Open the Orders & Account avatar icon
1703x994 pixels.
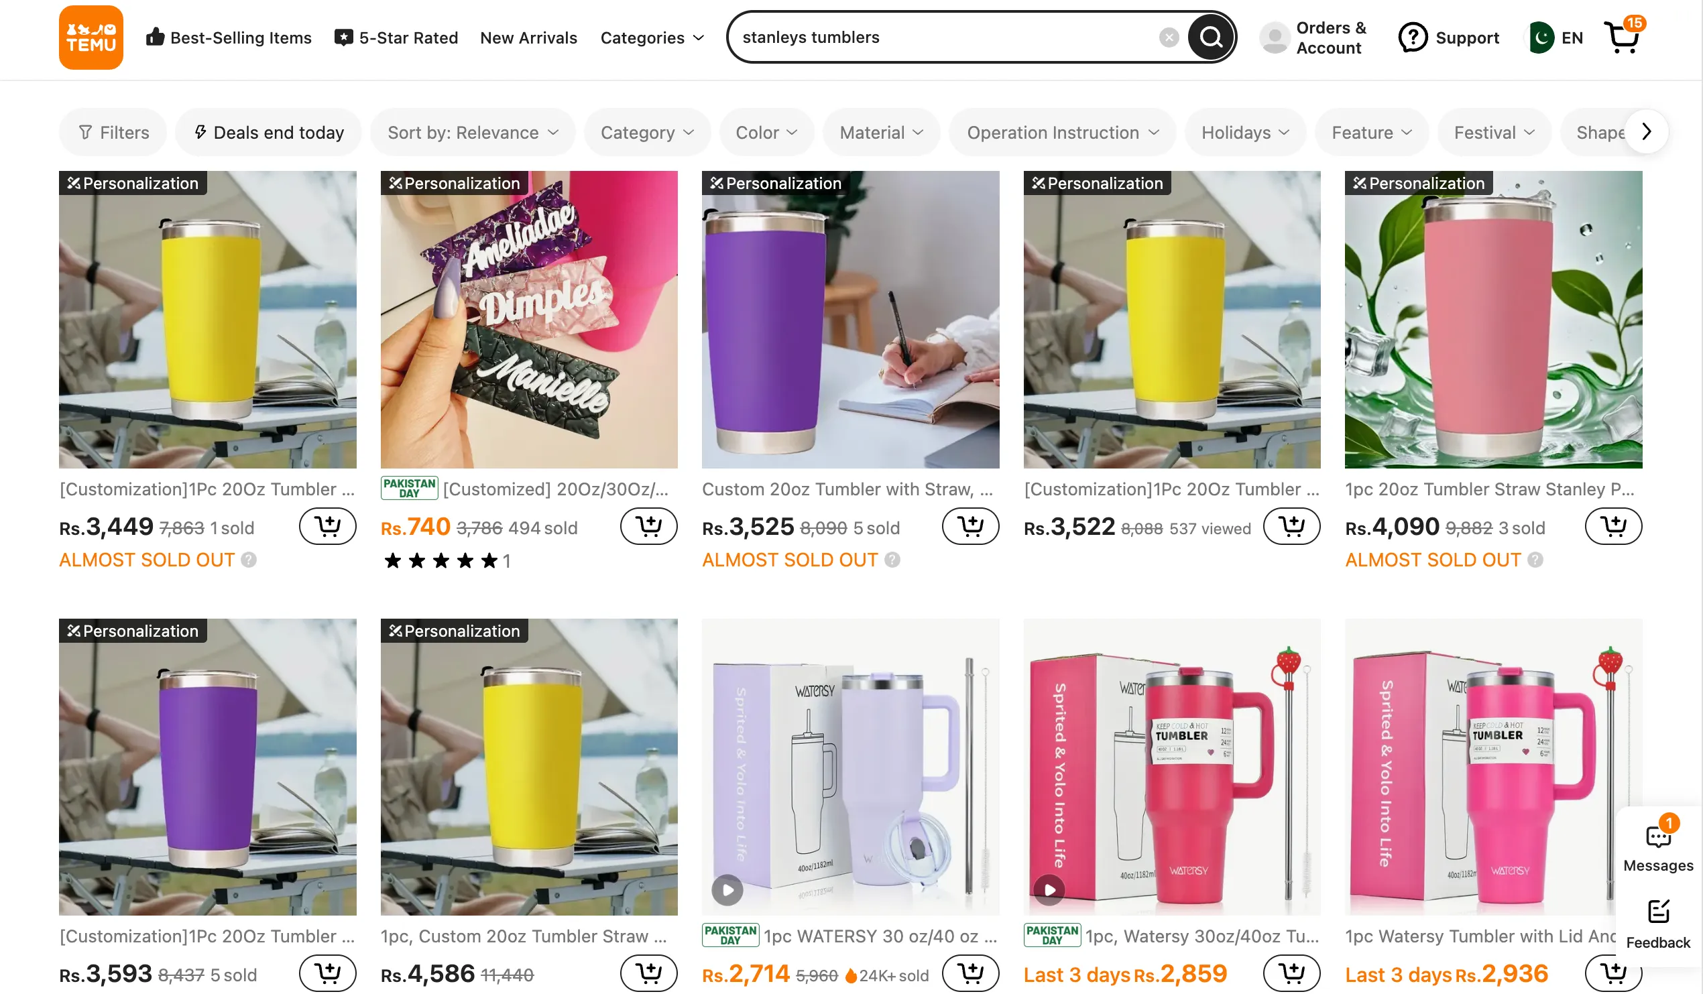pyautogui.click(x=1274, y=37)
